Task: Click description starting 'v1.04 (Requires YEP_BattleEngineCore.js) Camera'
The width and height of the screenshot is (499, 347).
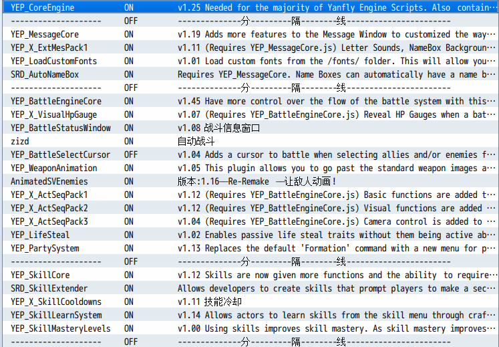Action: tap(337, 221)
